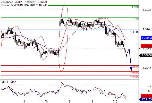Click the red 1.2925 support label
Viewport: 152px width, 103px height.
coord(134,73)
